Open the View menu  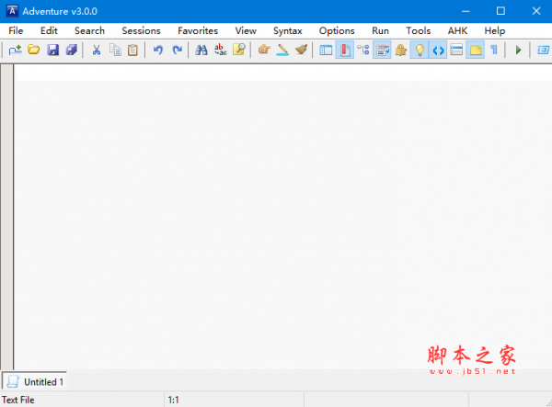(x=246, y=31)
